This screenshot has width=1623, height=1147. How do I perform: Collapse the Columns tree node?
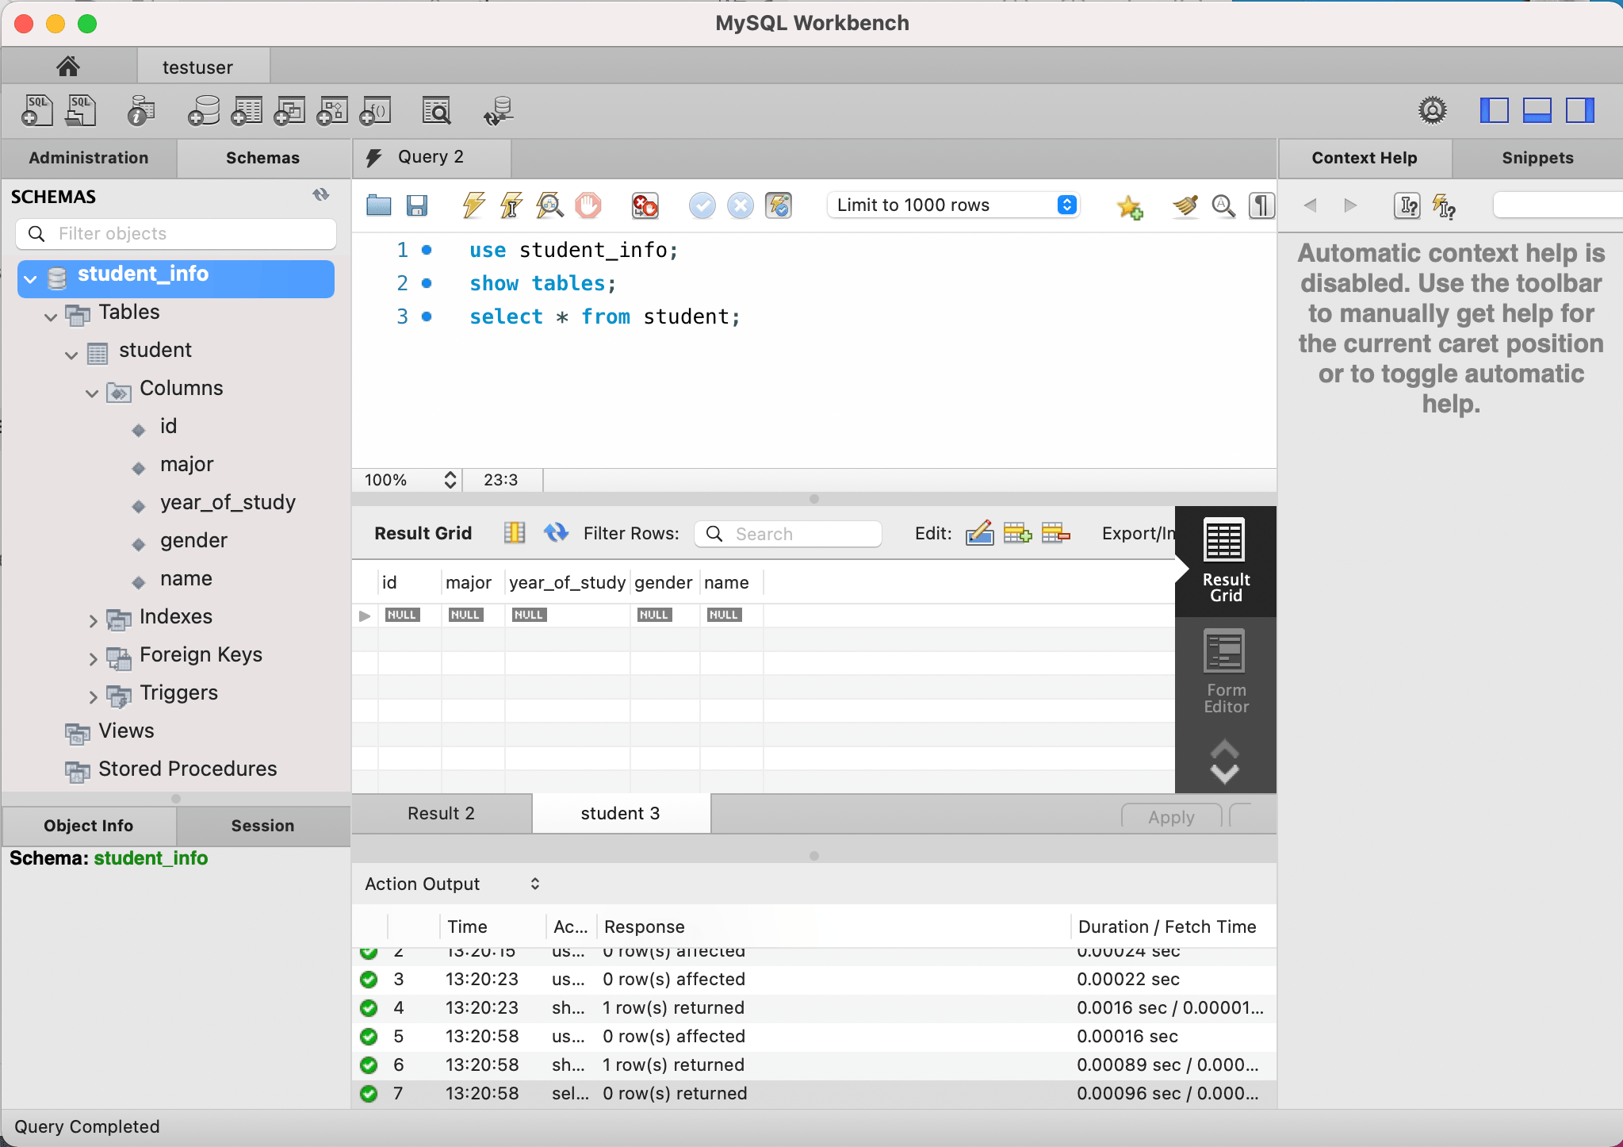[x=92, y=392]
